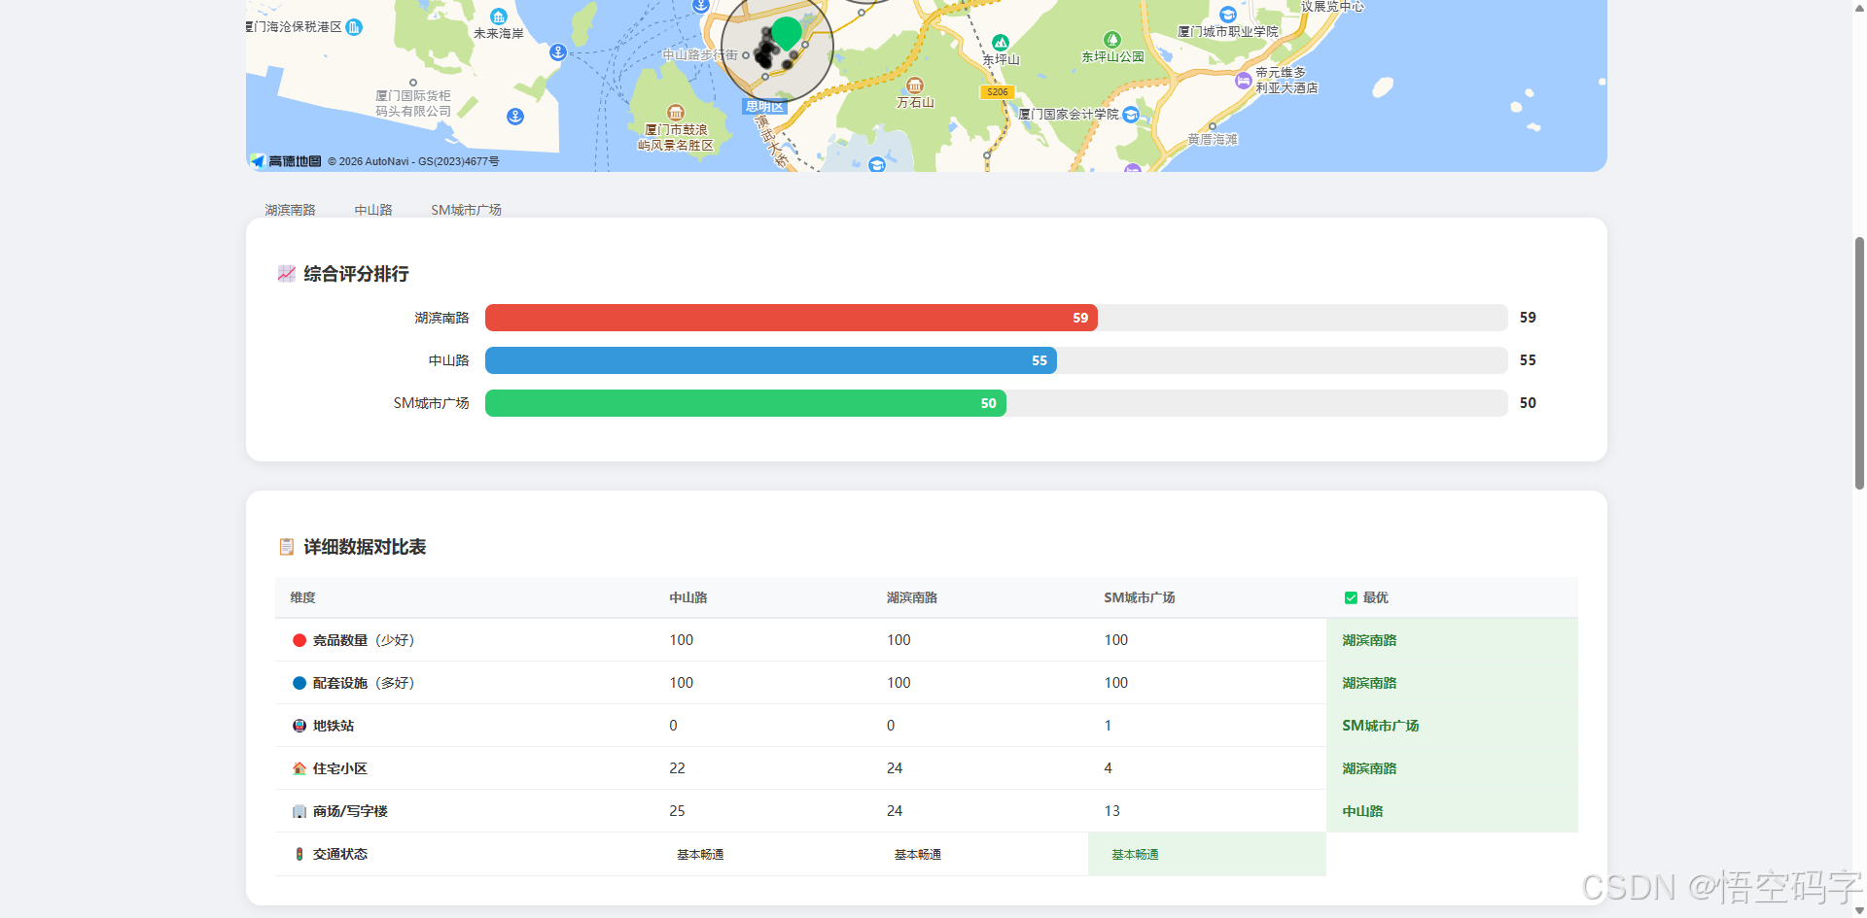Click the AutoNavi copyright text on map
The width and height of the screenshot is (1867, 918).
pyautogui.click(x=413, y=161)
